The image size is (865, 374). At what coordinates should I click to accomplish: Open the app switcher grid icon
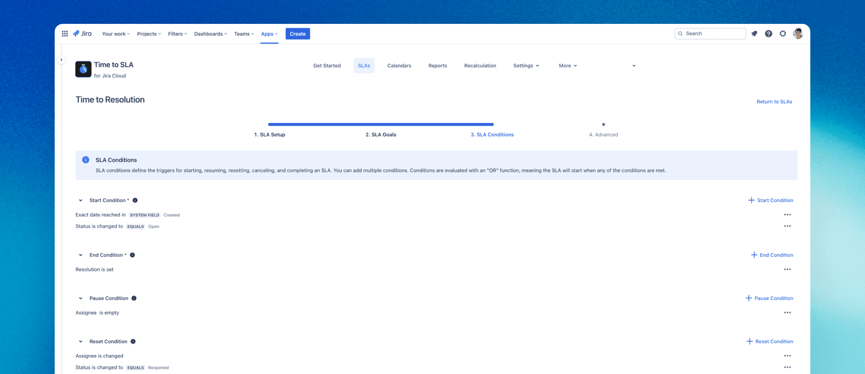click(65, 33)
